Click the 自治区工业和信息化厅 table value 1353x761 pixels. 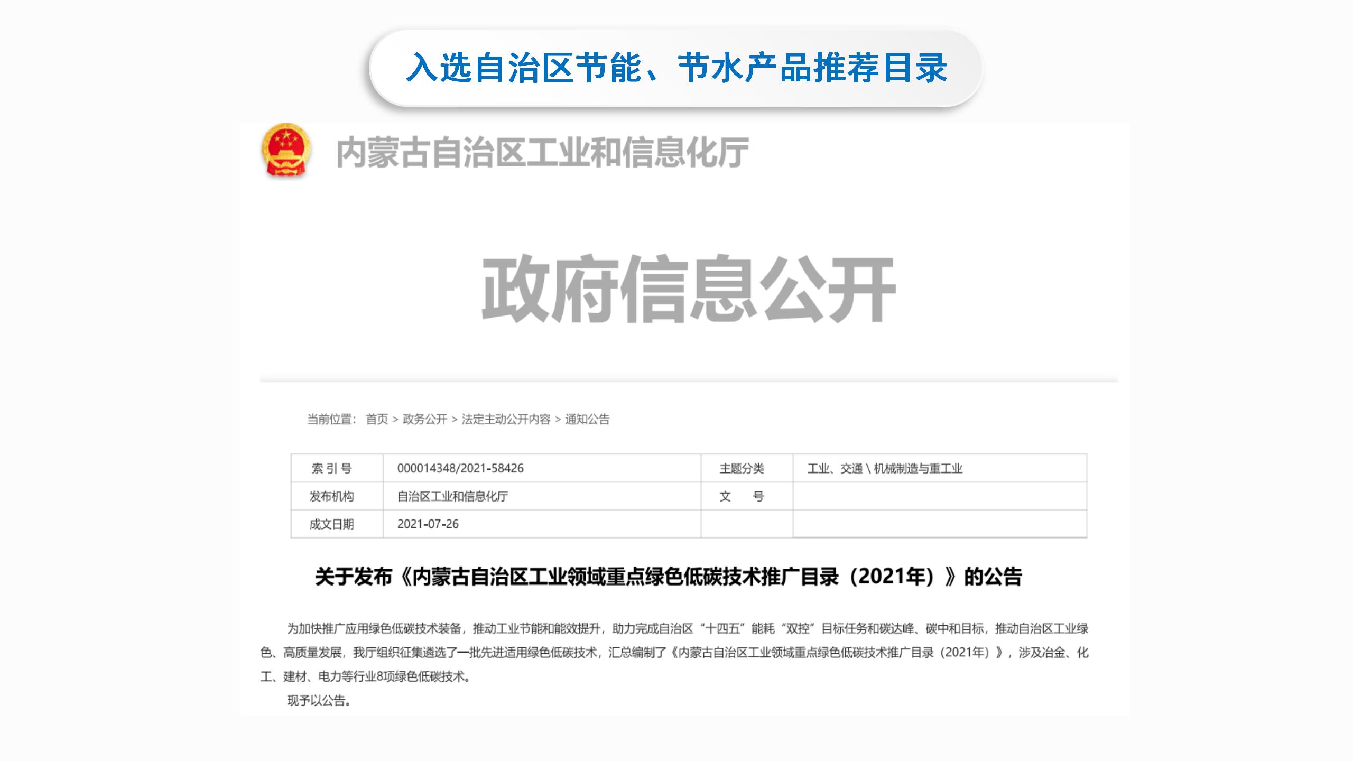click(452, 496)
